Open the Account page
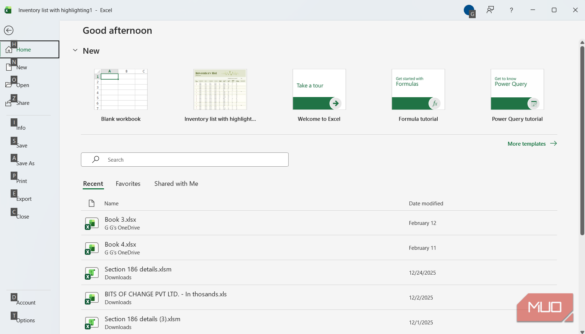This screenshot has height=334, width=585. 30,302
